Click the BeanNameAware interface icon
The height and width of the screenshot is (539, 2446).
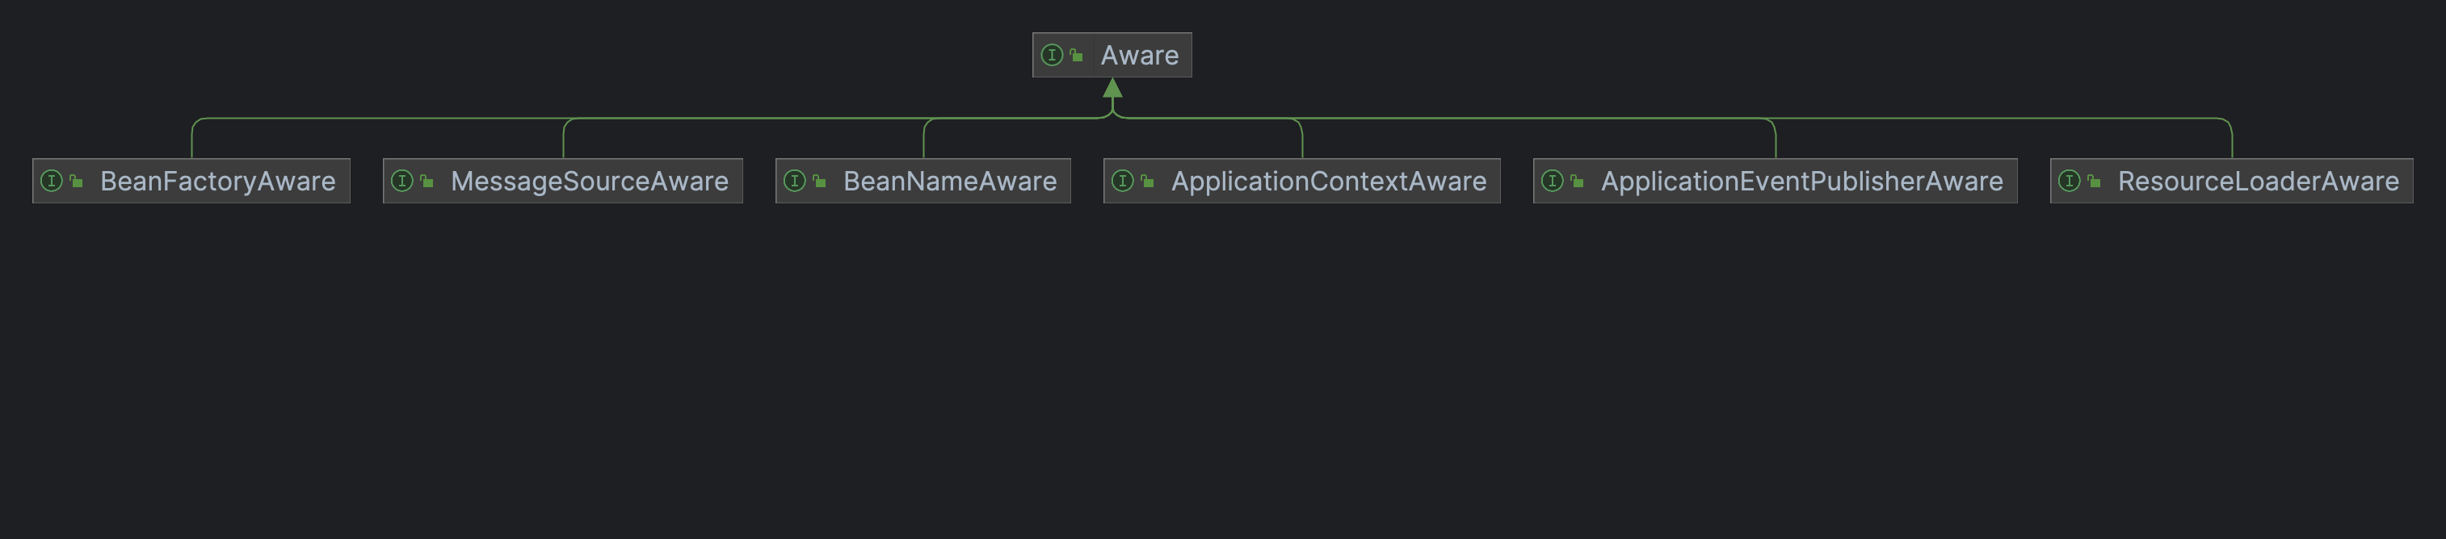(x=795, y=180)
